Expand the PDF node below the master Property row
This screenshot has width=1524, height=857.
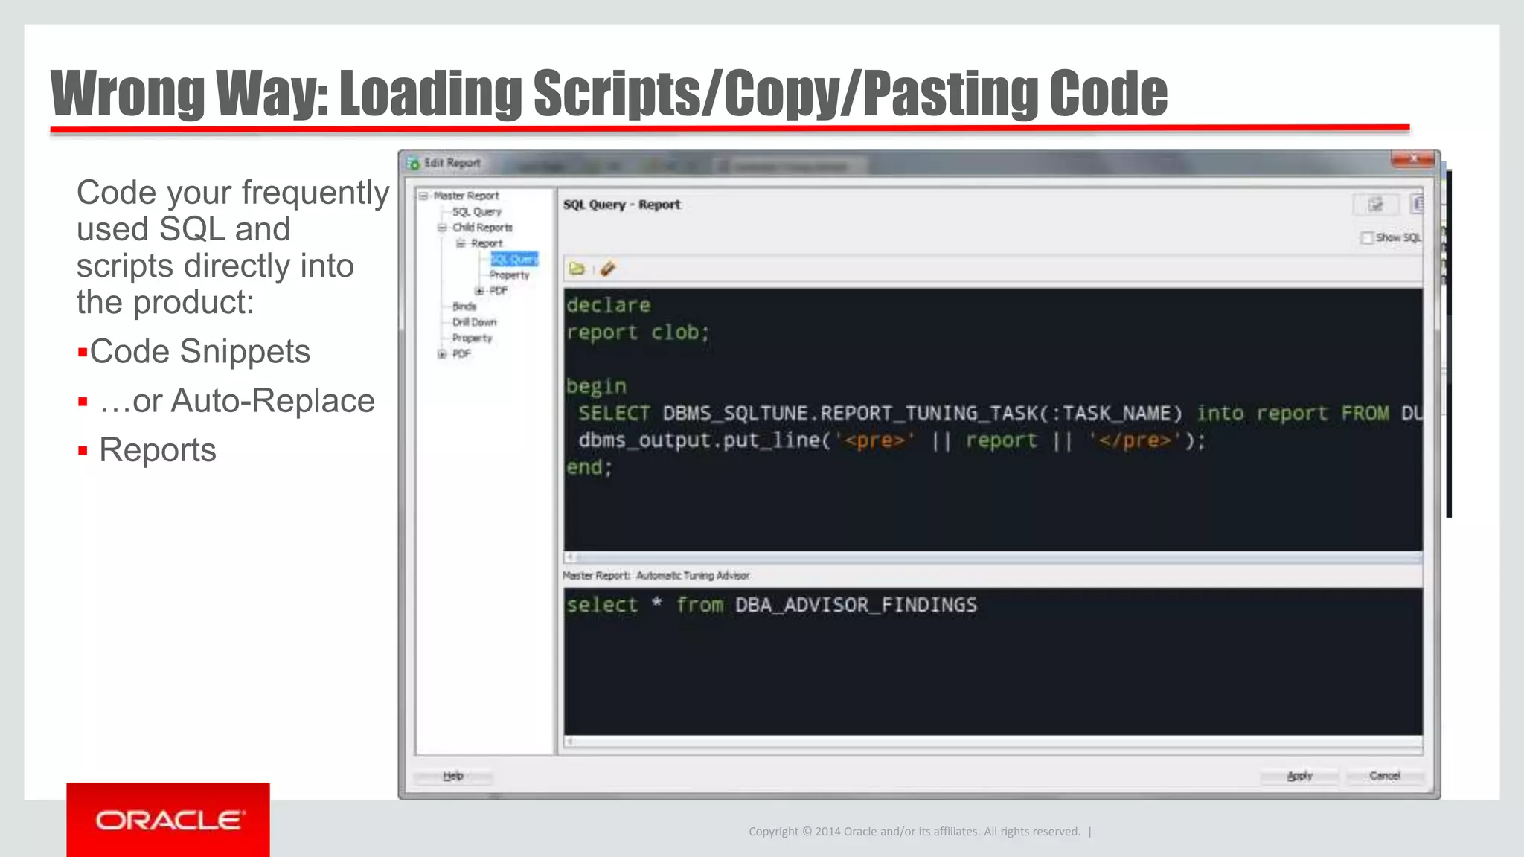click(442, 354)
